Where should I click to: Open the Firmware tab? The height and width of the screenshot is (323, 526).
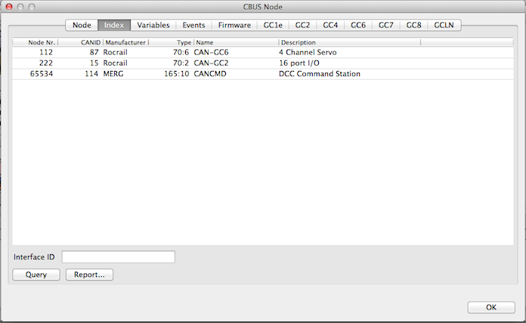click(x=234, y=25)
